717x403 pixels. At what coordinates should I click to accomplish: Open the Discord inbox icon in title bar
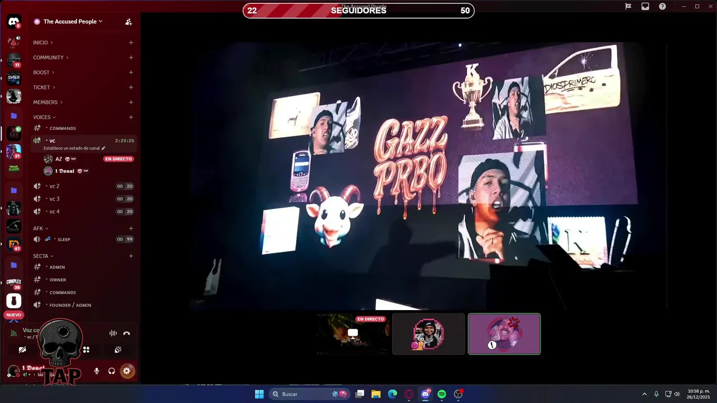tap(645, 6)
